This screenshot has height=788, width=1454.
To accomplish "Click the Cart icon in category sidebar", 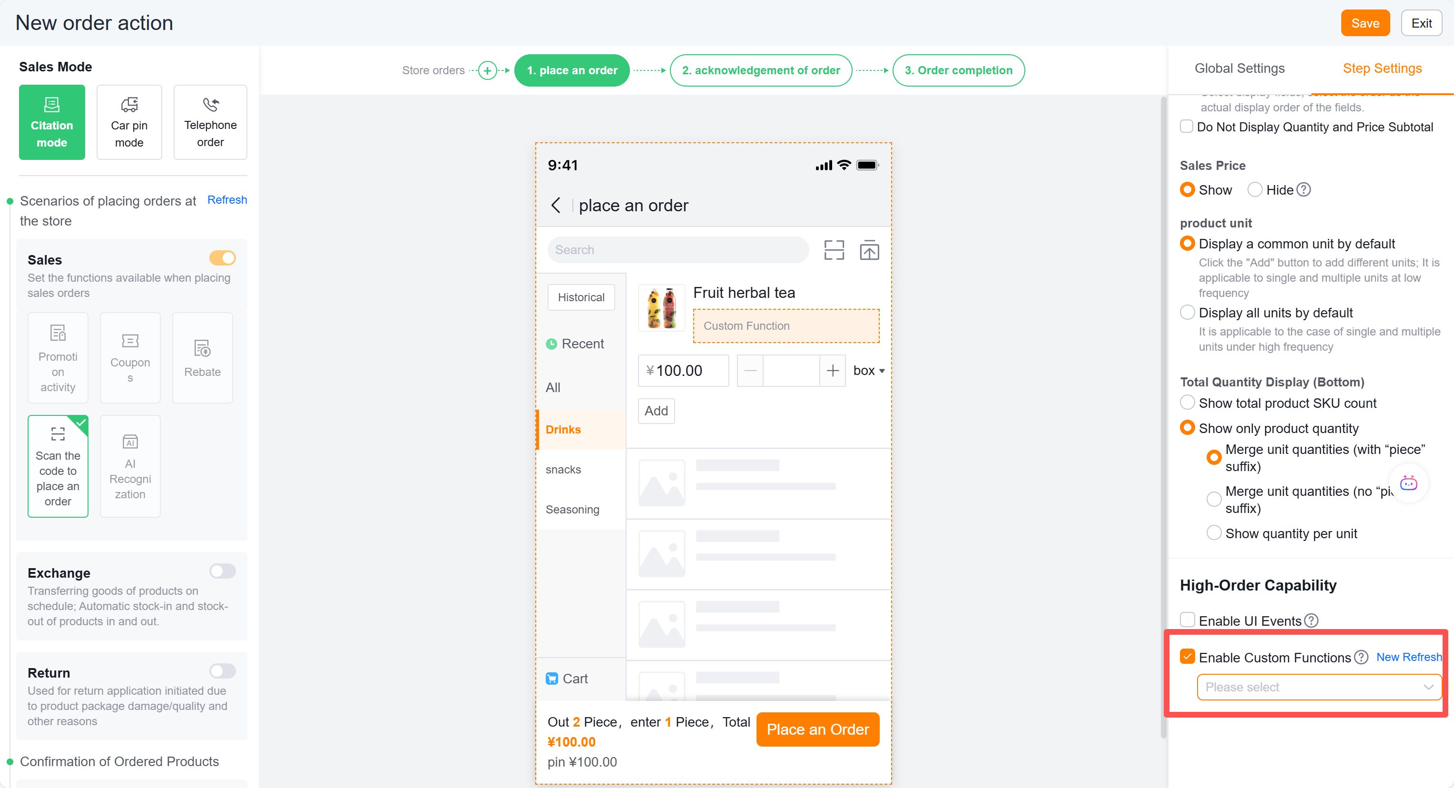I will [552, 679].
